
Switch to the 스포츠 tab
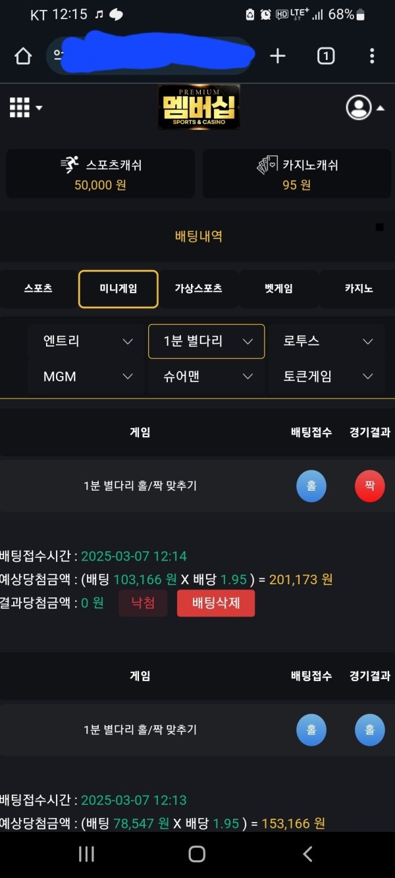click(38, 288)
